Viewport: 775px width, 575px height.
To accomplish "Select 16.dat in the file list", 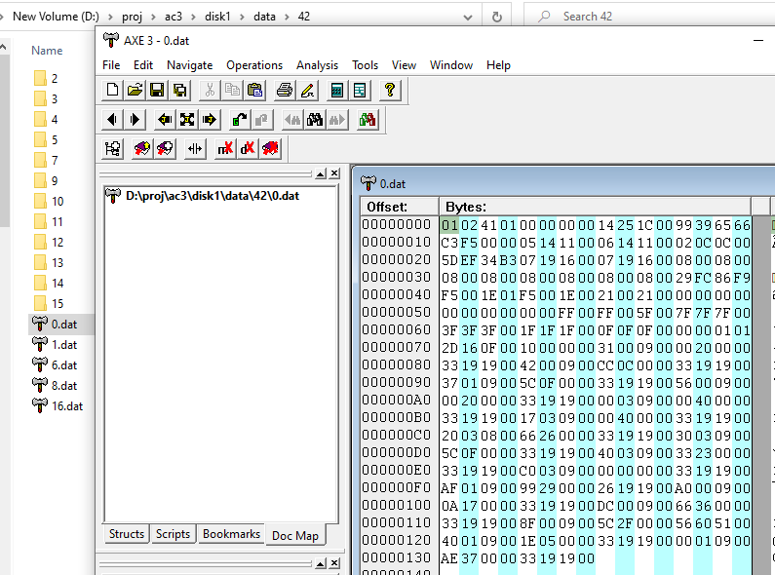I will (66, 405).
